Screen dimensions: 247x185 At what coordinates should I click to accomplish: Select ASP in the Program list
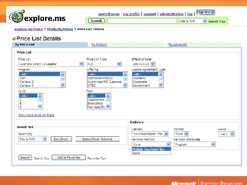pos(39,78)
